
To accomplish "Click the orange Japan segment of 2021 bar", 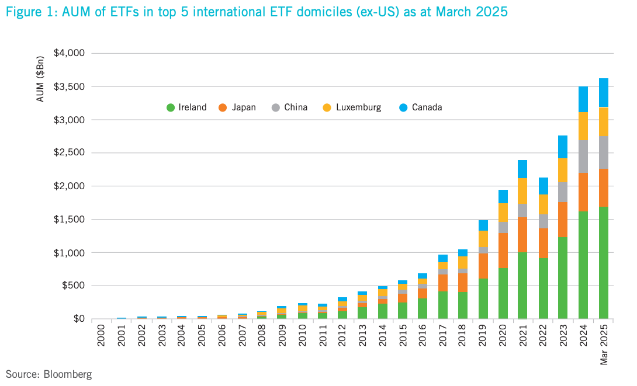I will pos(522,235).
